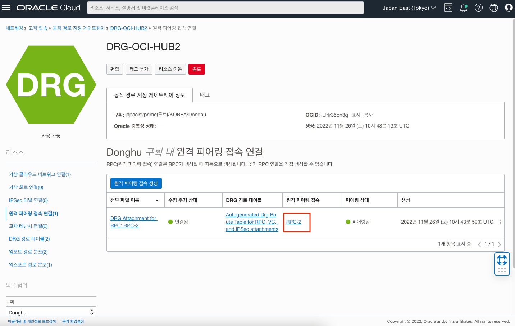The image size is (515, 326).
Task: Open Cloud Shell from the top bar
Action: [448, 7]
